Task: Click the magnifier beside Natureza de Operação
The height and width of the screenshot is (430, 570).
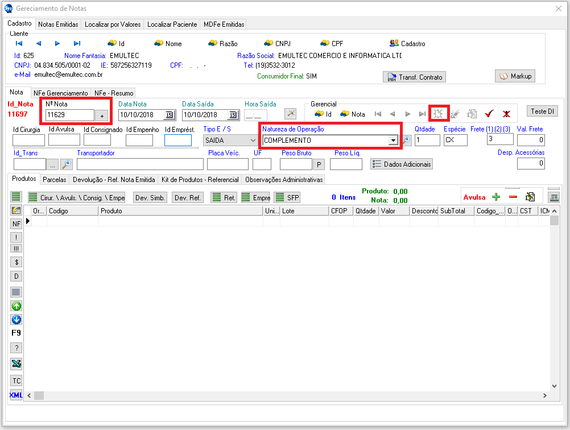Action: tap(407, 140)
